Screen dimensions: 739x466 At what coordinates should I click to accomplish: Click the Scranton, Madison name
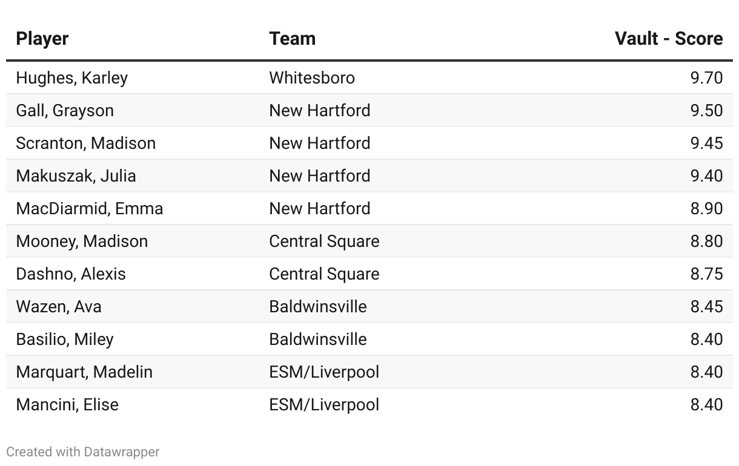tap(86, 143)
